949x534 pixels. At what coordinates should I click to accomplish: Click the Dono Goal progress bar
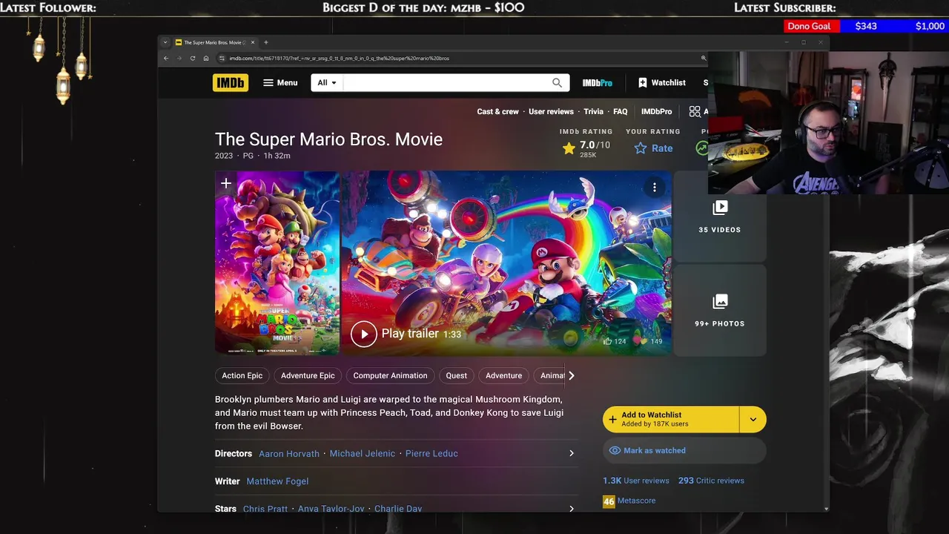866,26
